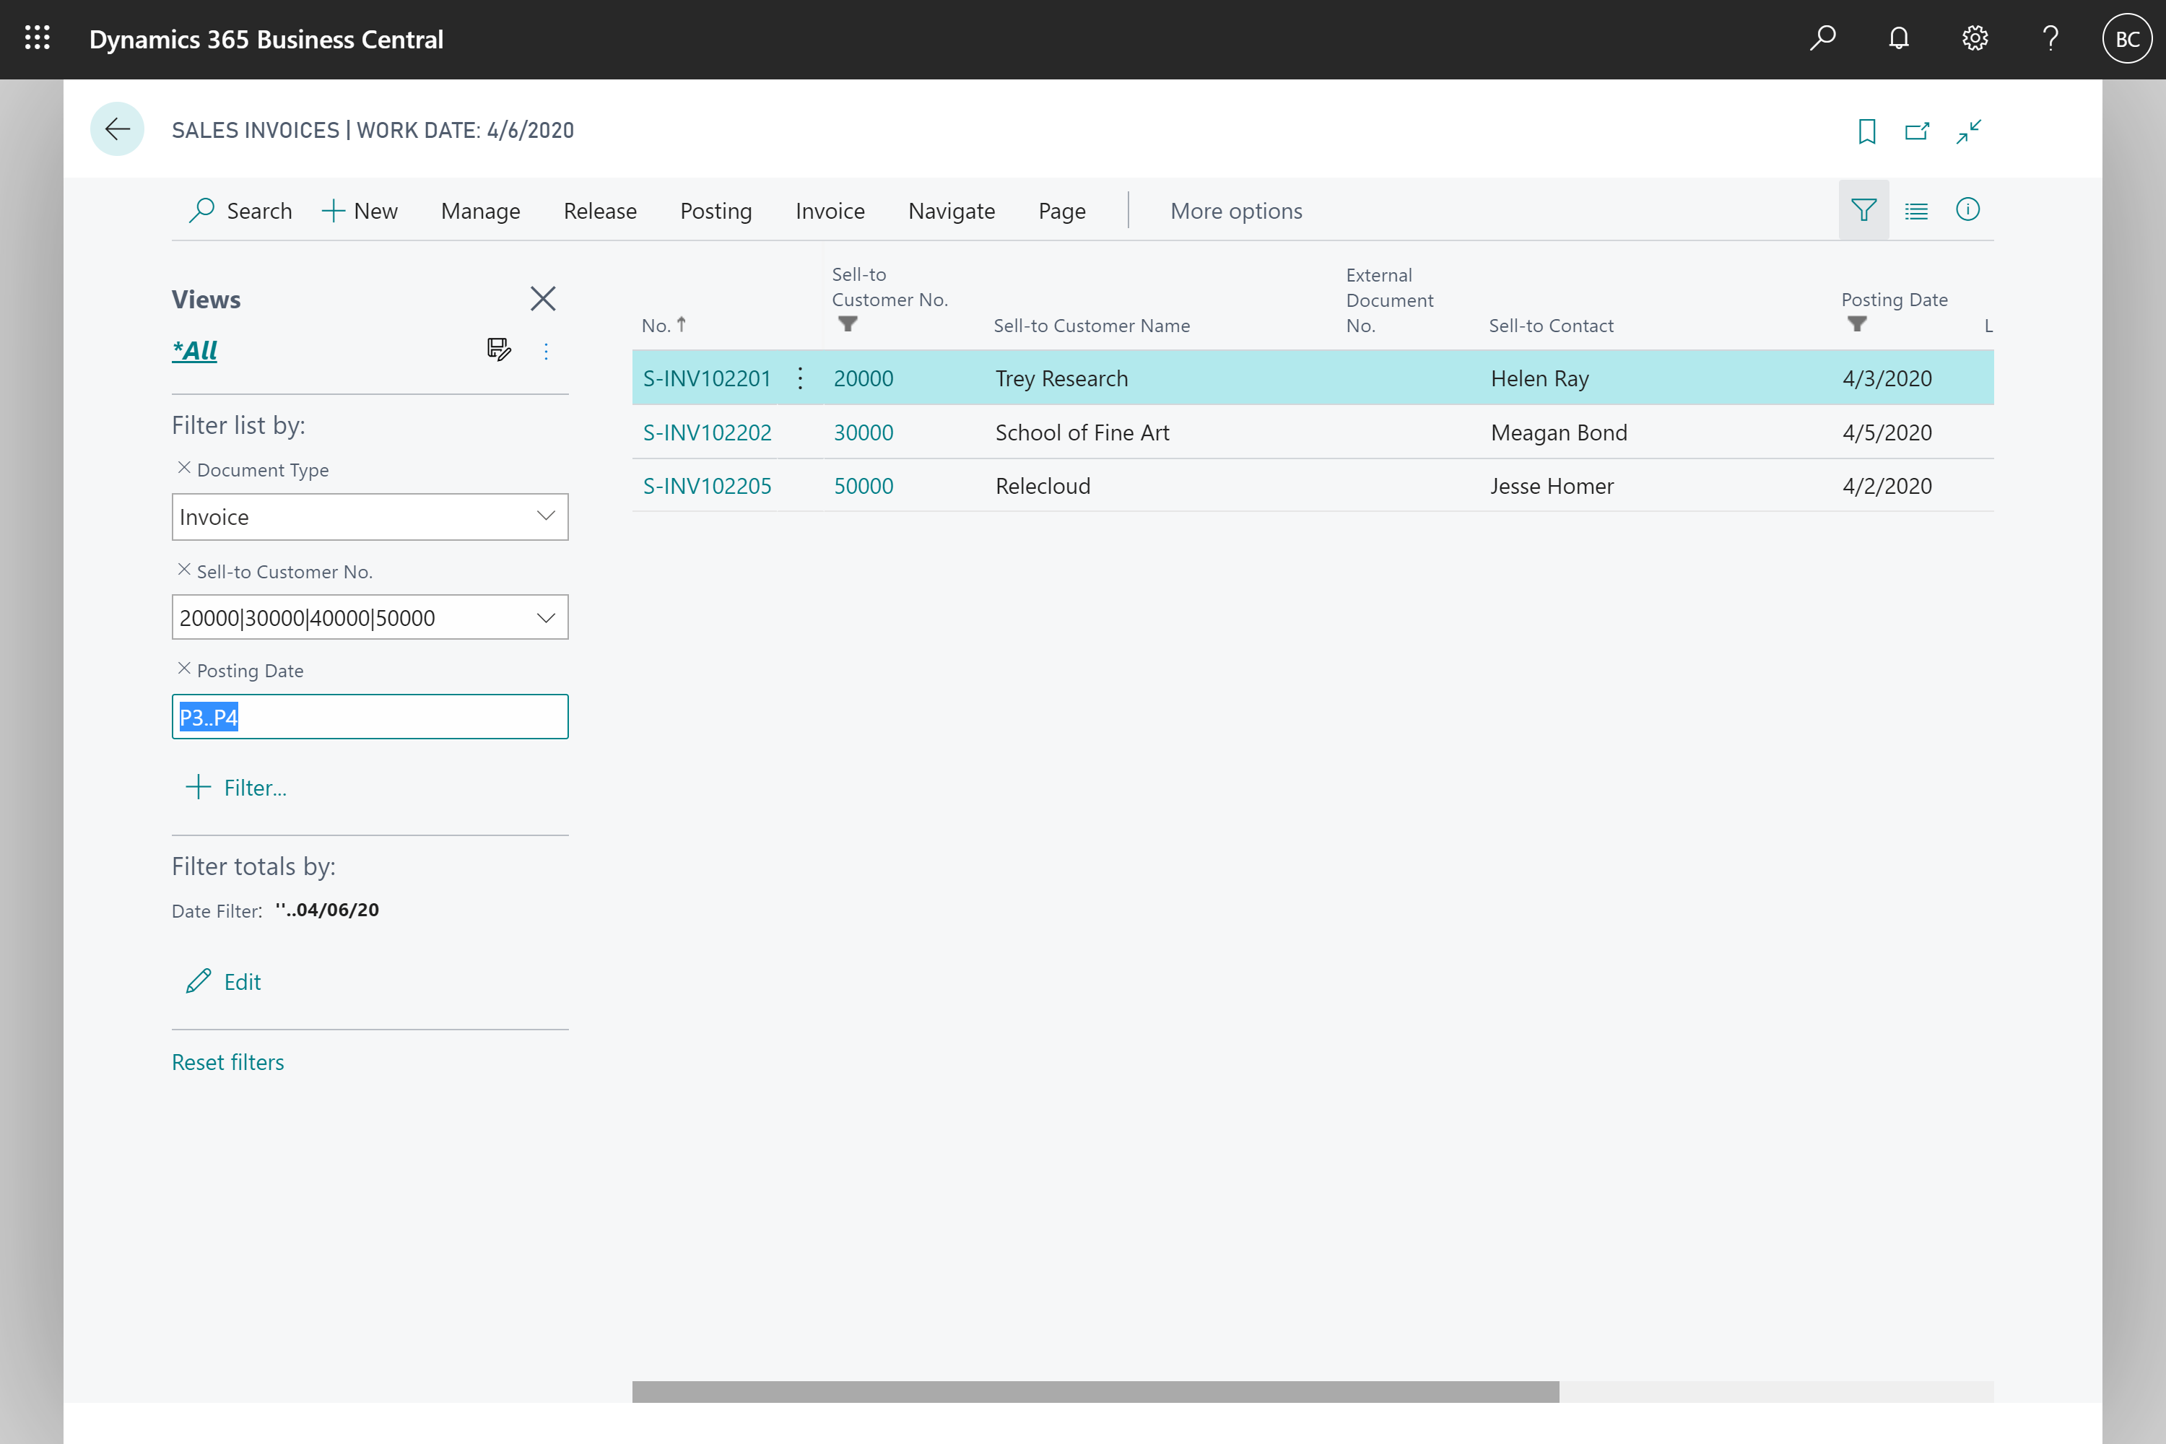This screenshot has height=1444, width=2166.
Task: Click the search magnifier icon
Action: coord(1823,39)
